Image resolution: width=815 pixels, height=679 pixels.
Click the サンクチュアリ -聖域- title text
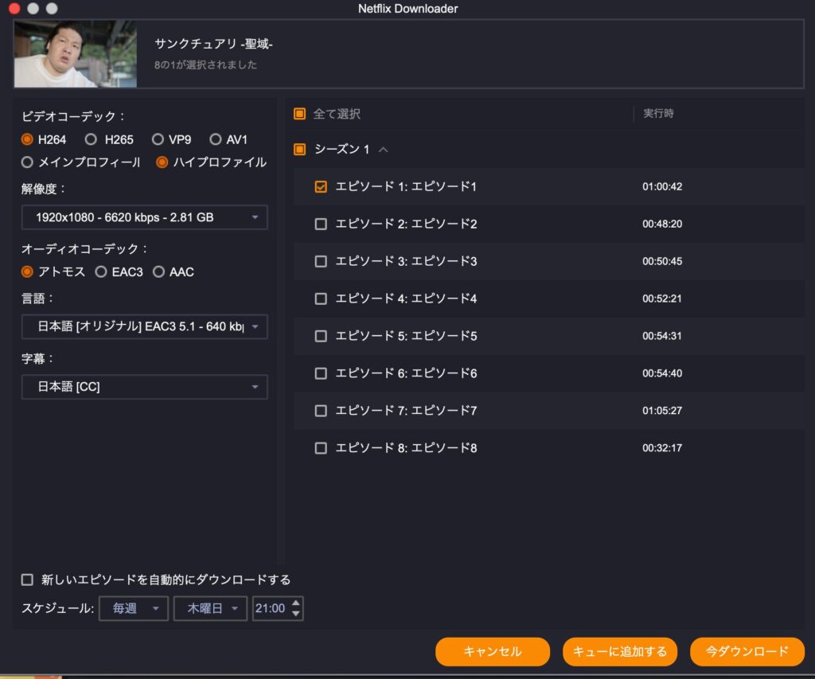213,45
